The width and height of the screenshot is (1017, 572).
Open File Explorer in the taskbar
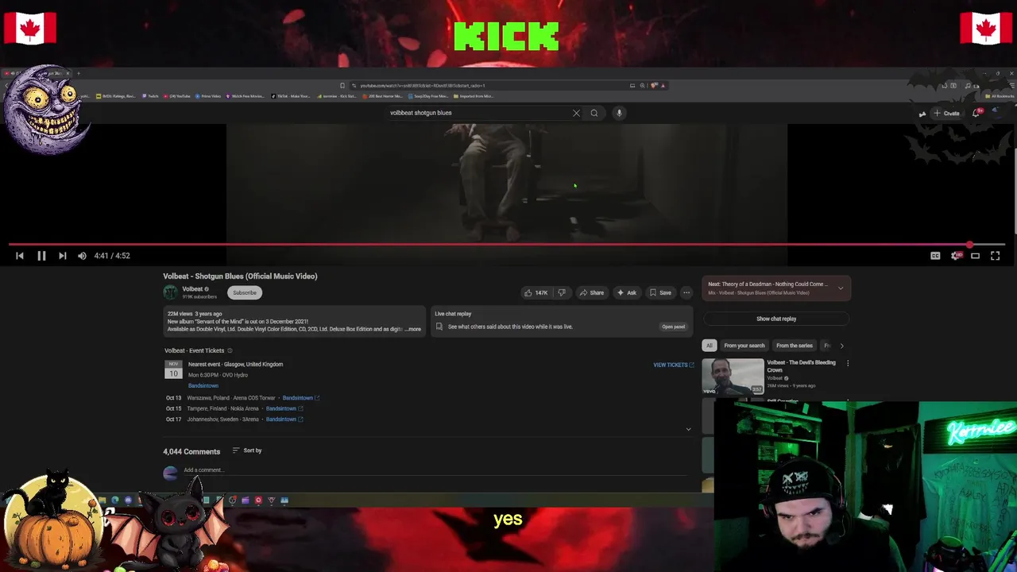(102, 500)
